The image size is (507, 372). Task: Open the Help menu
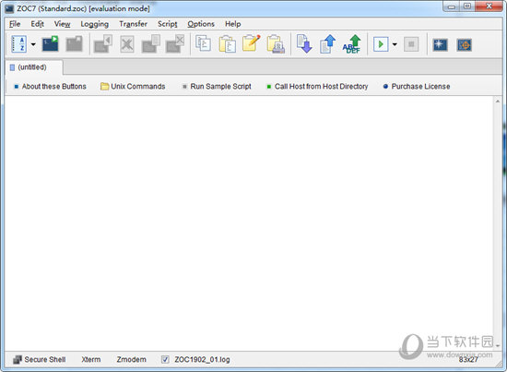click(233, 24)
